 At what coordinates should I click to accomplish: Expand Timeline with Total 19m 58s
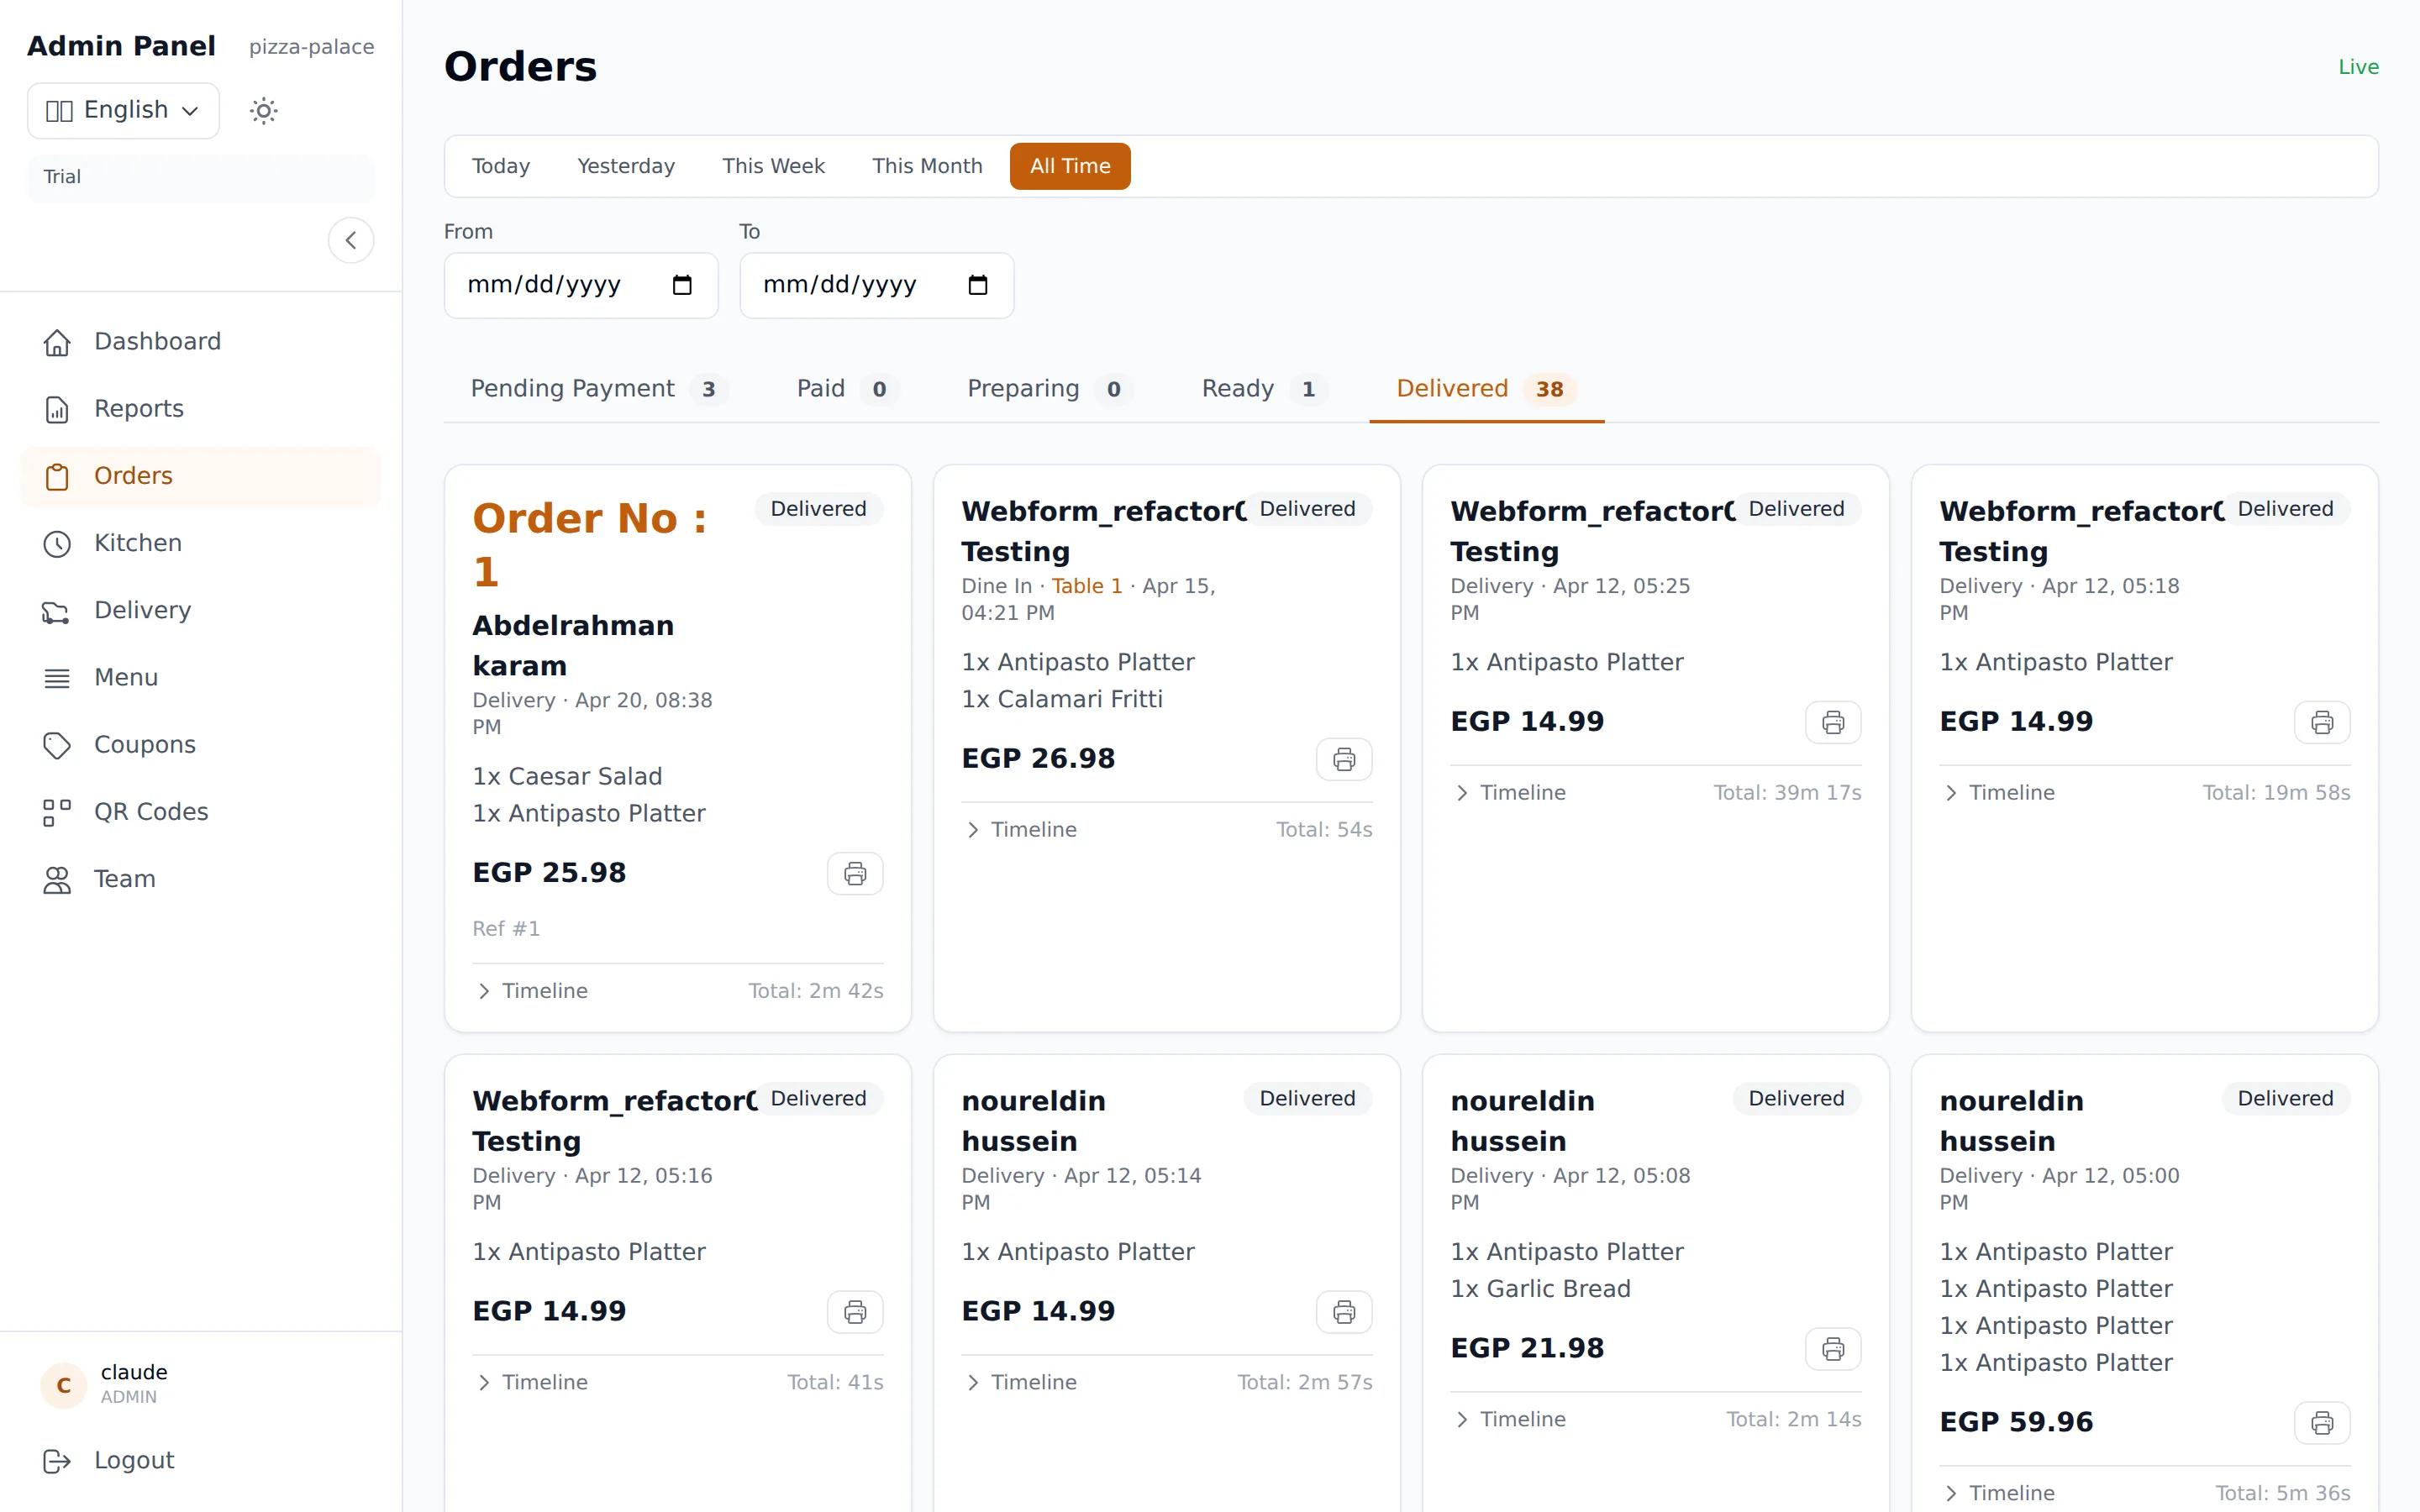point(2000,793)
